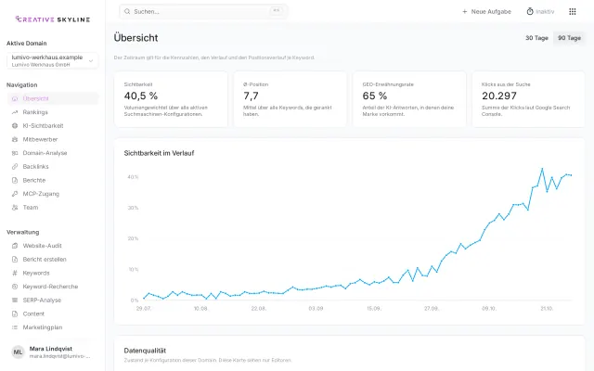Navigate to Mitbewerber

pyautogui.click(x=53, y=140)
